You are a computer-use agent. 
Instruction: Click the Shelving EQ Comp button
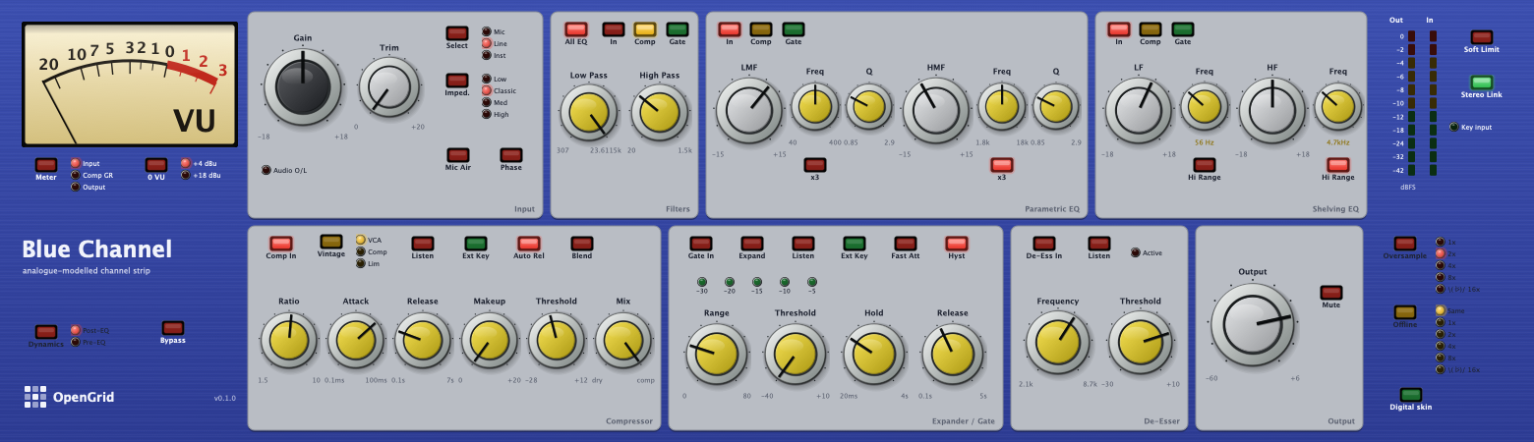[1150, 29]
